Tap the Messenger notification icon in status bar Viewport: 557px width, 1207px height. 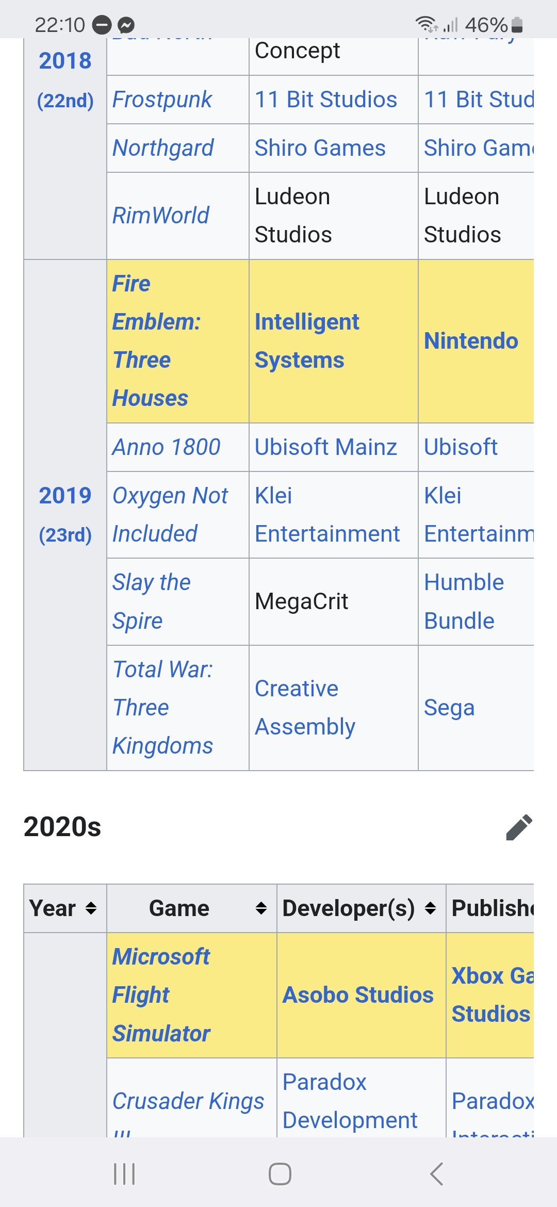pyautogui.click(x=126, y=25)
